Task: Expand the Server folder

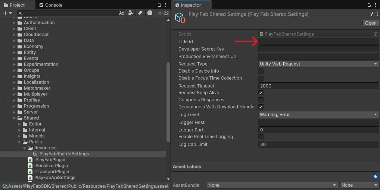Action: [14, 112]
